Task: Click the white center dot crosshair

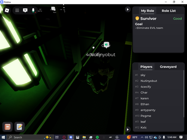Action: click(x=93, y=47)
